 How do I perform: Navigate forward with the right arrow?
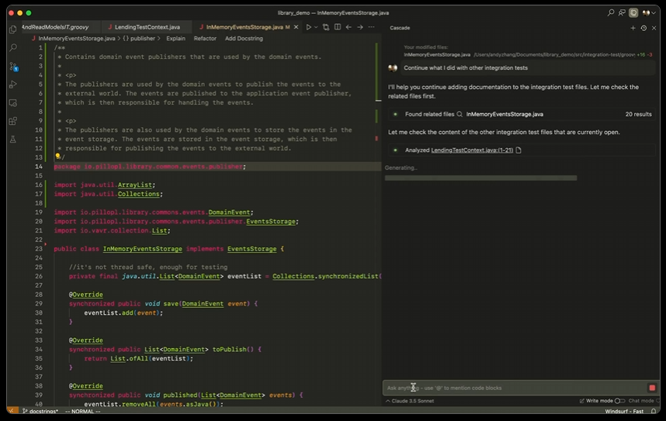pos(359,26)
